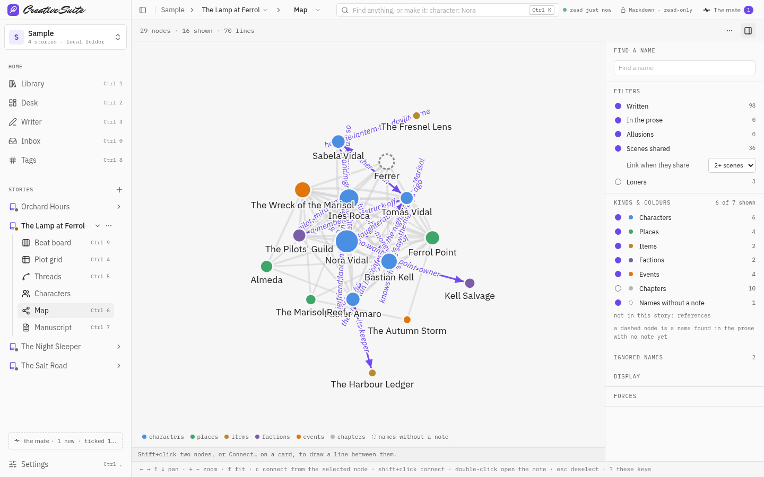Click the mate status notice in sidebar

tap(65, 441)
